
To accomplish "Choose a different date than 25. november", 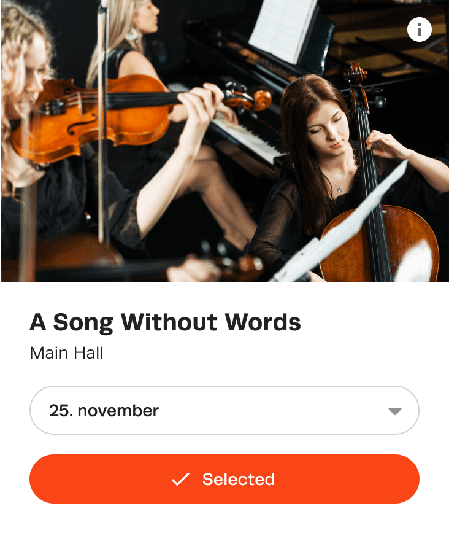I will [224, 410].
